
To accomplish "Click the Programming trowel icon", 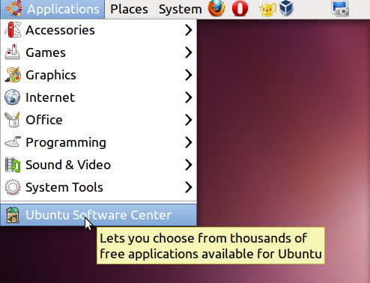I will pos(13,142).
